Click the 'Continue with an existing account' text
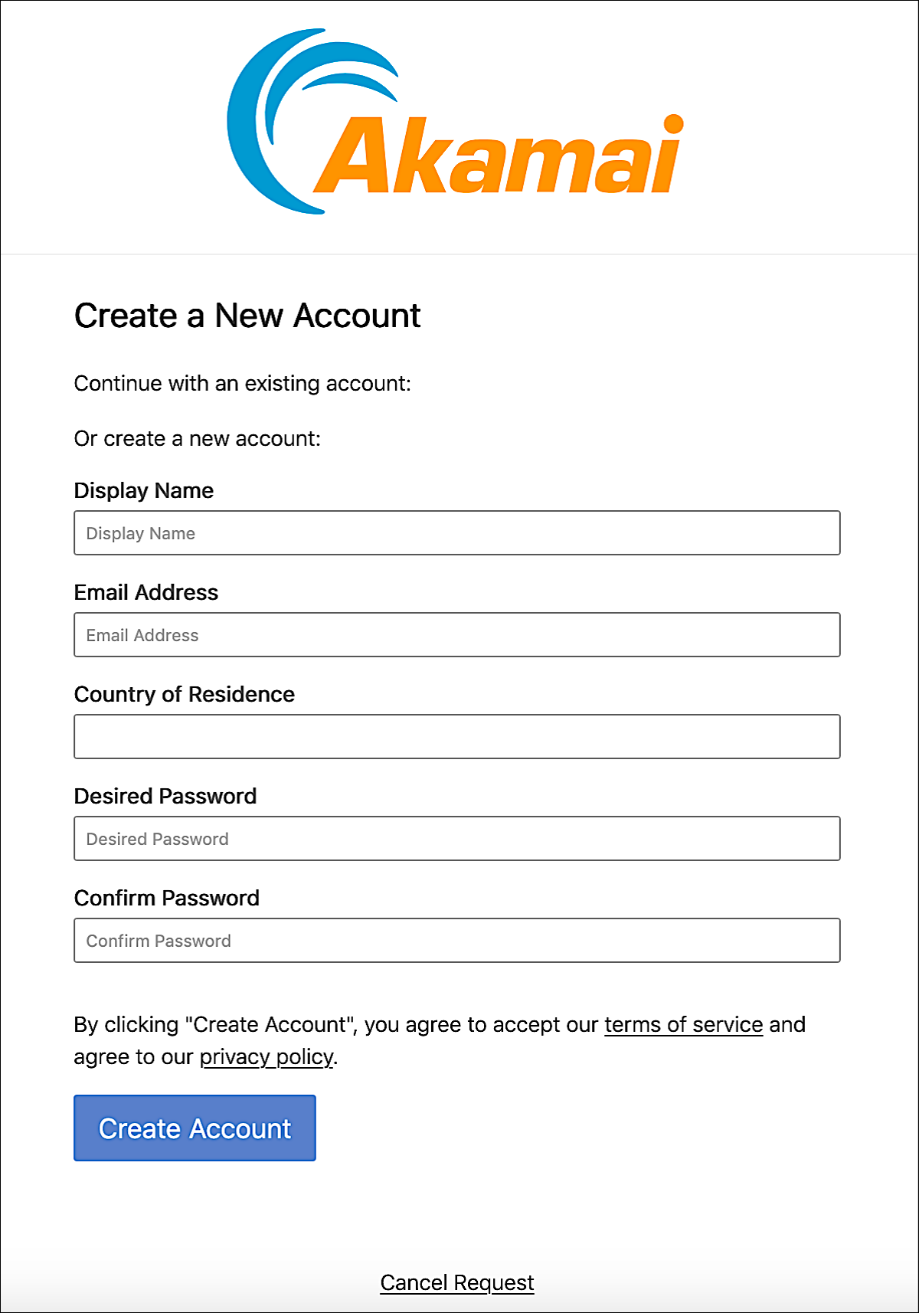919x1313 pixels. click(243, 384)
